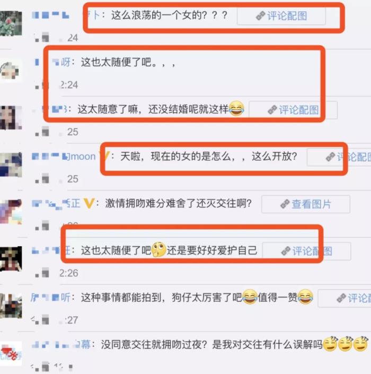Viewport: 371px width, 374px height.
Task: Open avatar beside the moon username comment
Action: pos(11,164)
